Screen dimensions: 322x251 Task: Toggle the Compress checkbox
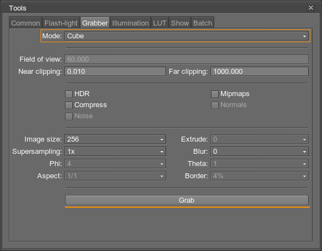[x=69, y=106]
